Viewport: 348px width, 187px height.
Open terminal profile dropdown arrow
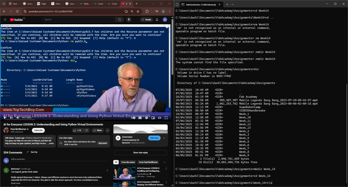point(232,5)
